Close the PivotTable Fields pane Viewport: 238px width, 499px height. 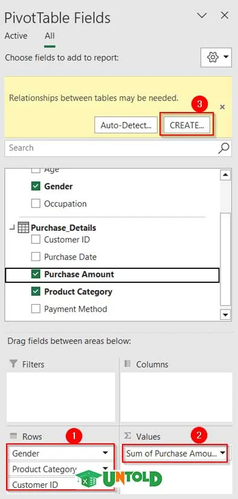click(224, 15)
